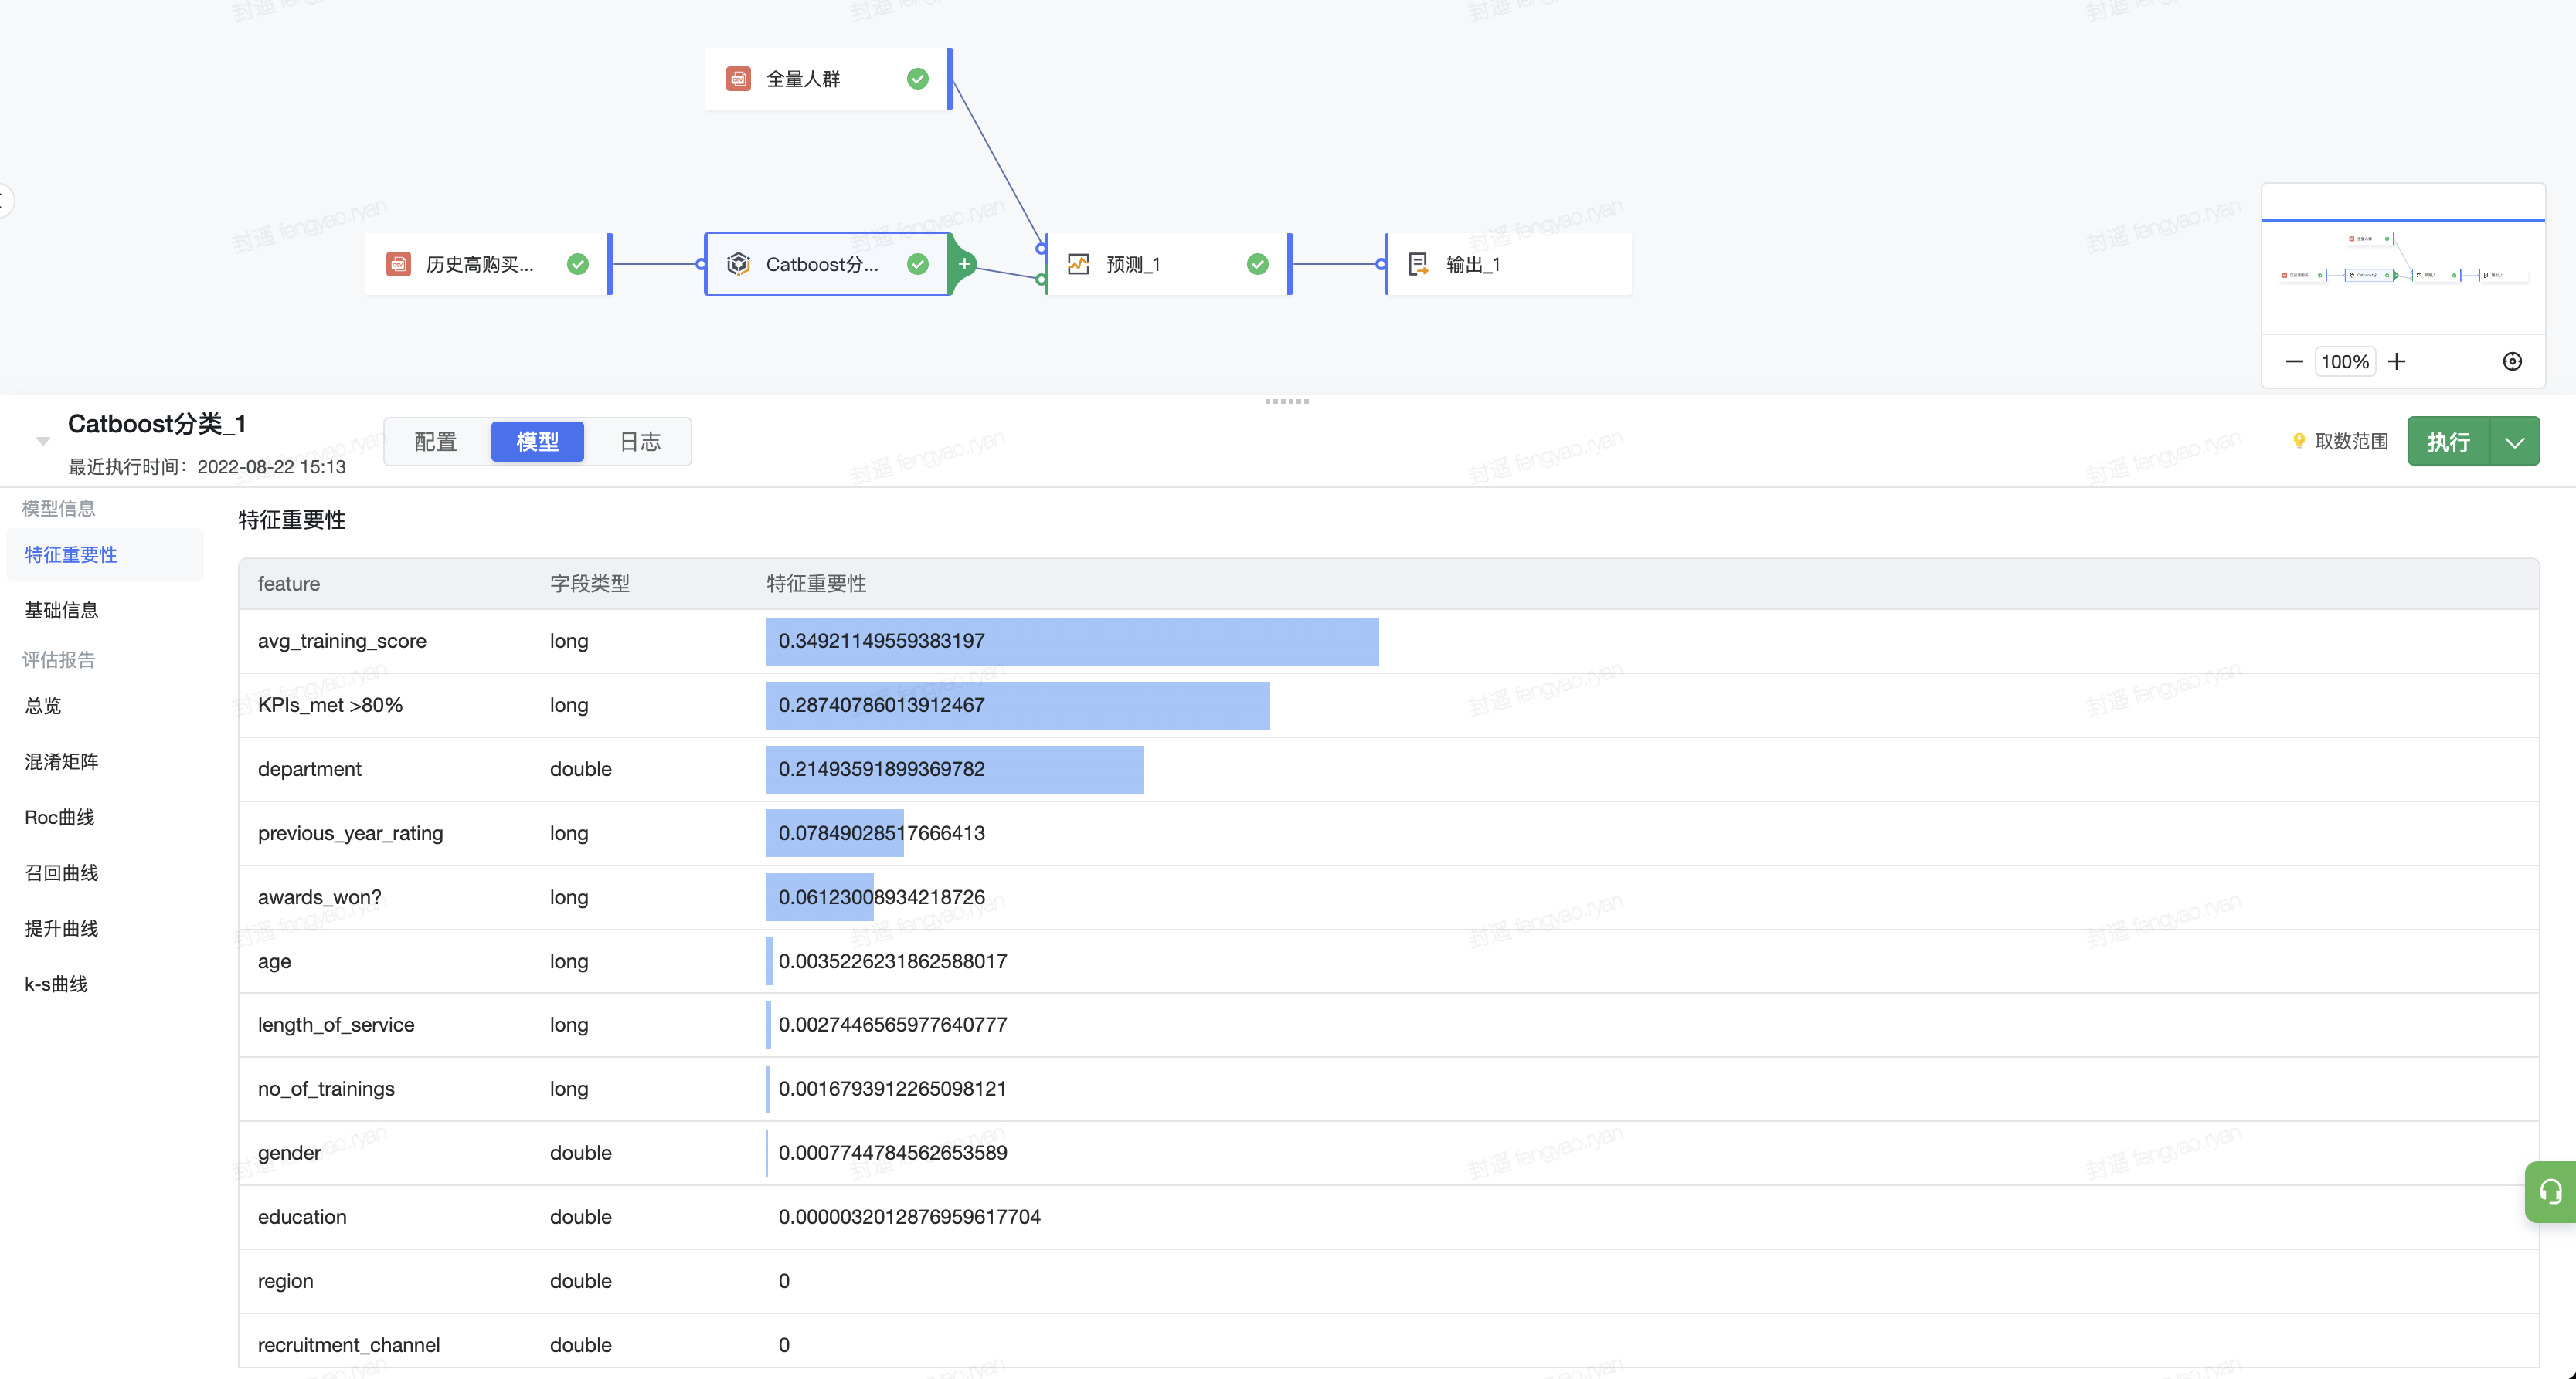Click the Catboost classifier node icon
The height and width of the screenshot is (1379, 2576).
pos(738,264)
